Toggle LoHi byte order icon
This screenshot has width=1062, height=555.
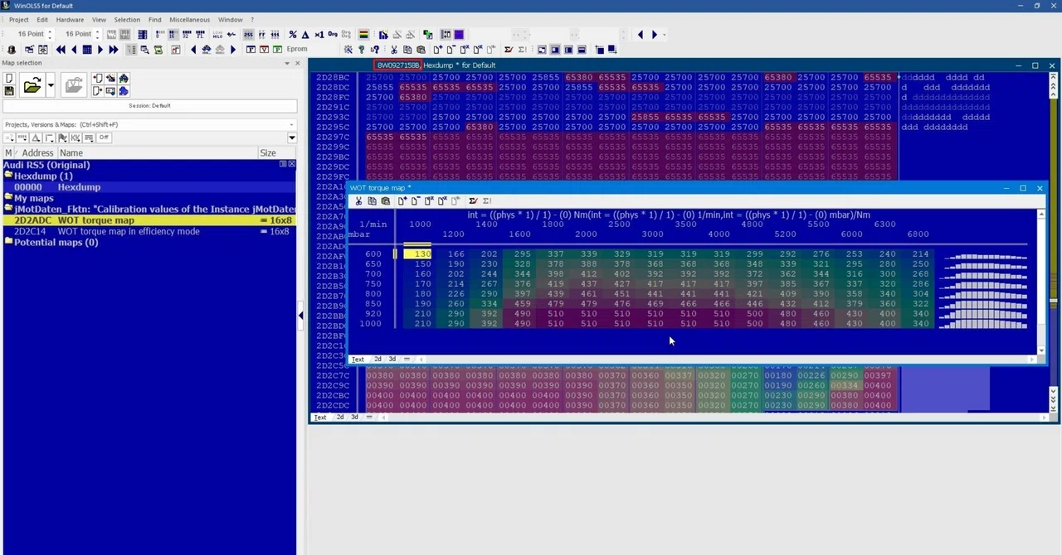tap(217, 34)
